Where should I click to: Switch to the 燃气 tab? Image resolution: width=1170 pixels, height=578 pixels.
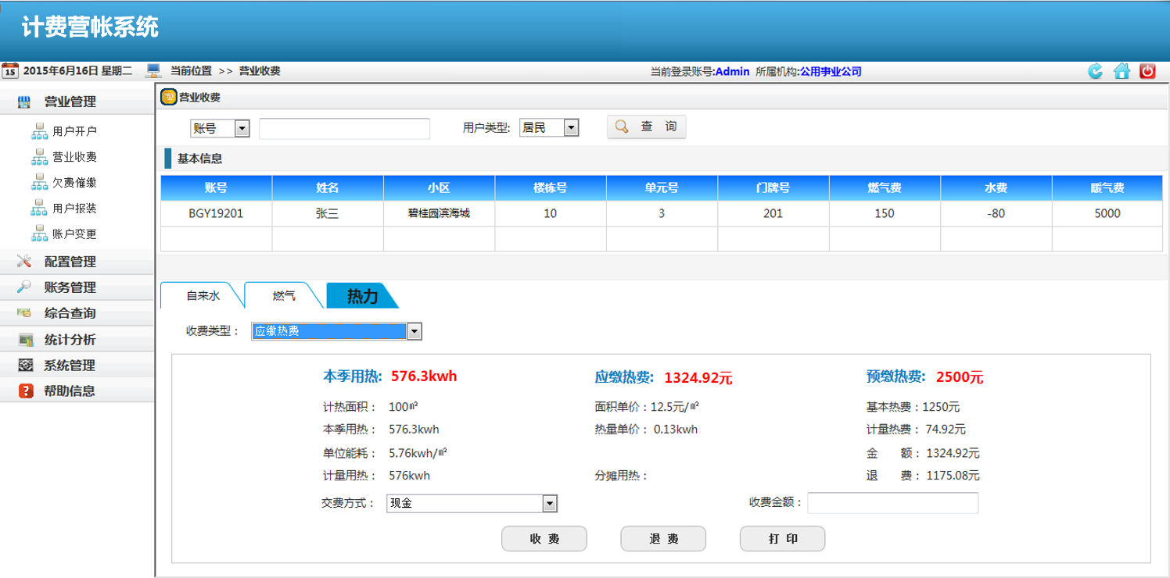(x=284, y=296)
